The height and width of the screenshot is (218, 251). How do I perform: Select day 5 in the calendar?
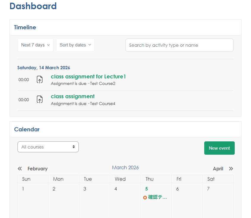pyautogui.click(x=147, y=189)
